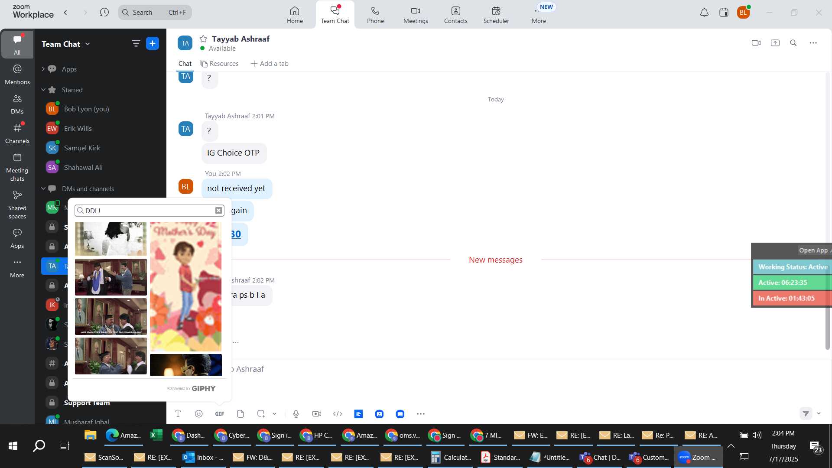
Task: Open the Team Chat dropdown header
Action: (x=66, y=44)
